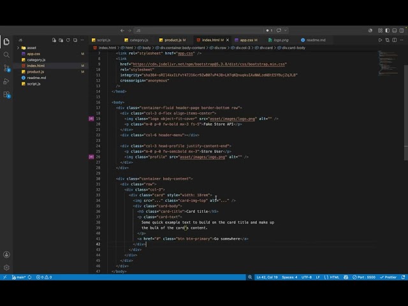Open the Extensions view

pyautogui.click(x=6, y=95)
